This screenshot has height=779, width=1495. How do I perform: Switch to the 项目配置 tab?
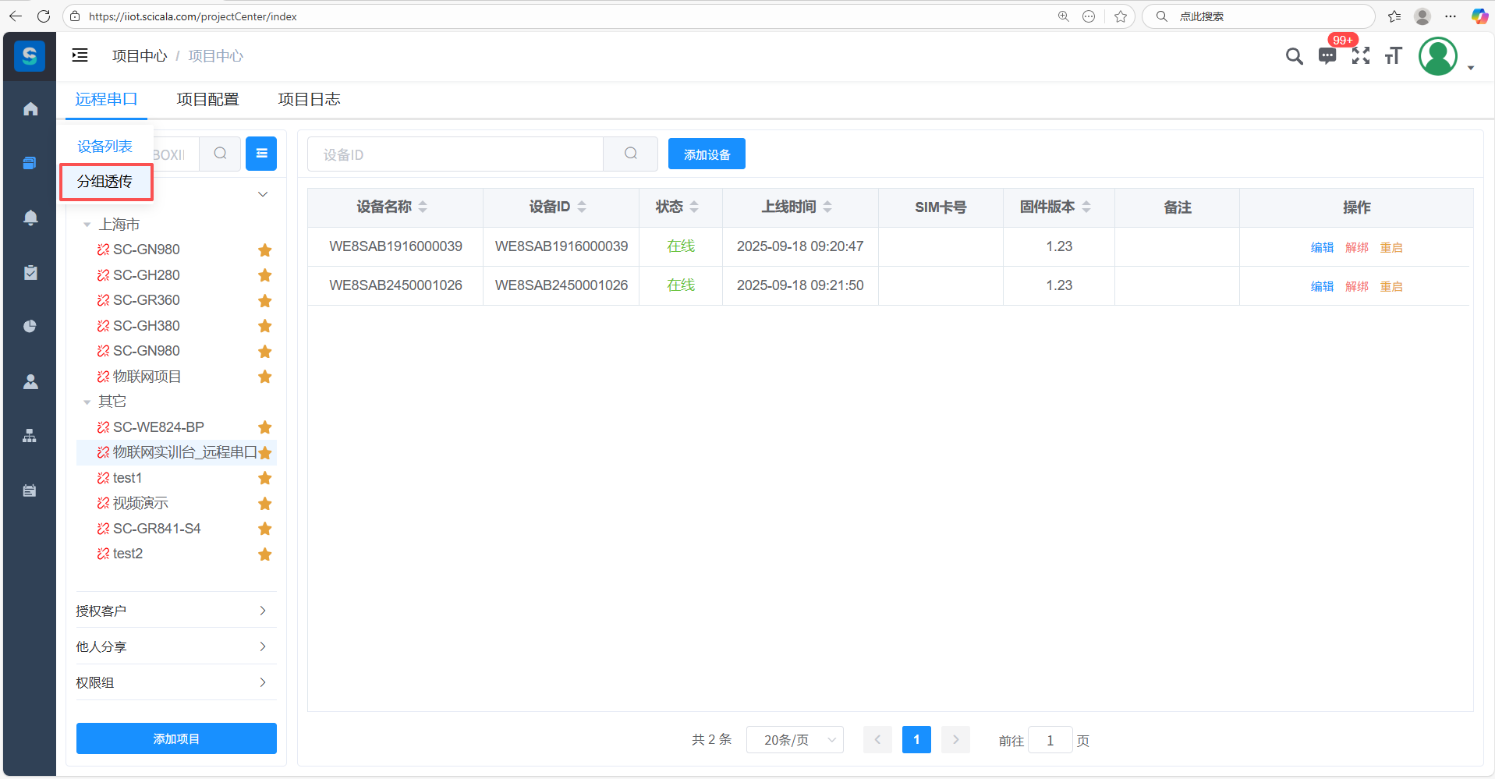207,100
